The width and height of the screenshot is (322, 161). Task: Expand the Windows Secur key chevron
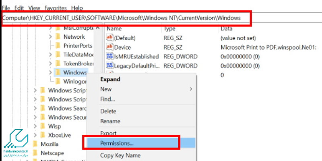[35, 117]
